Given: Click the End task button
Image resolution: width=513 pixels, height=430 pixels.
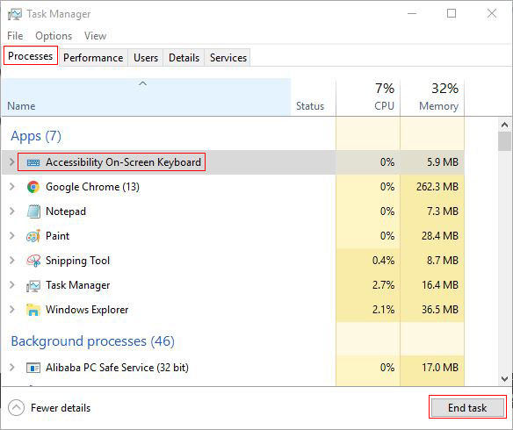Looking at the screenshot, I should coord(467,408).
